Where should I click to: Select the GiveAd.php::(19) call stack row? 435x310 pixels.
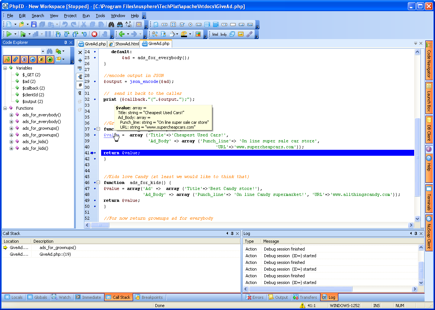pyautogui.click(x=55, y=254)
